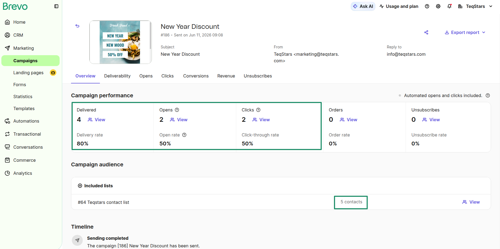The image size is (500, 249).
Task: Open the Unsubscribes tab
Action: tap(258, 76)
